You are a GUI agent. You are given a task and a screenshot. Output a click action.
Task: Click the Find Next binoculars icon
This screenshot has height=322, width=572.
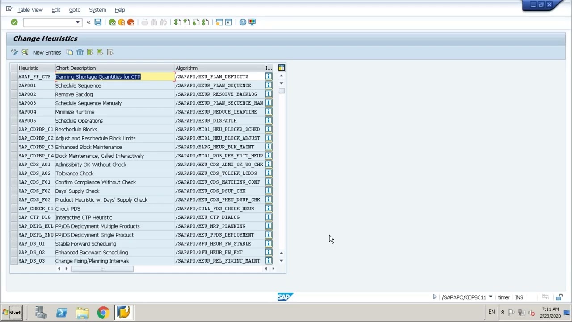164,22
